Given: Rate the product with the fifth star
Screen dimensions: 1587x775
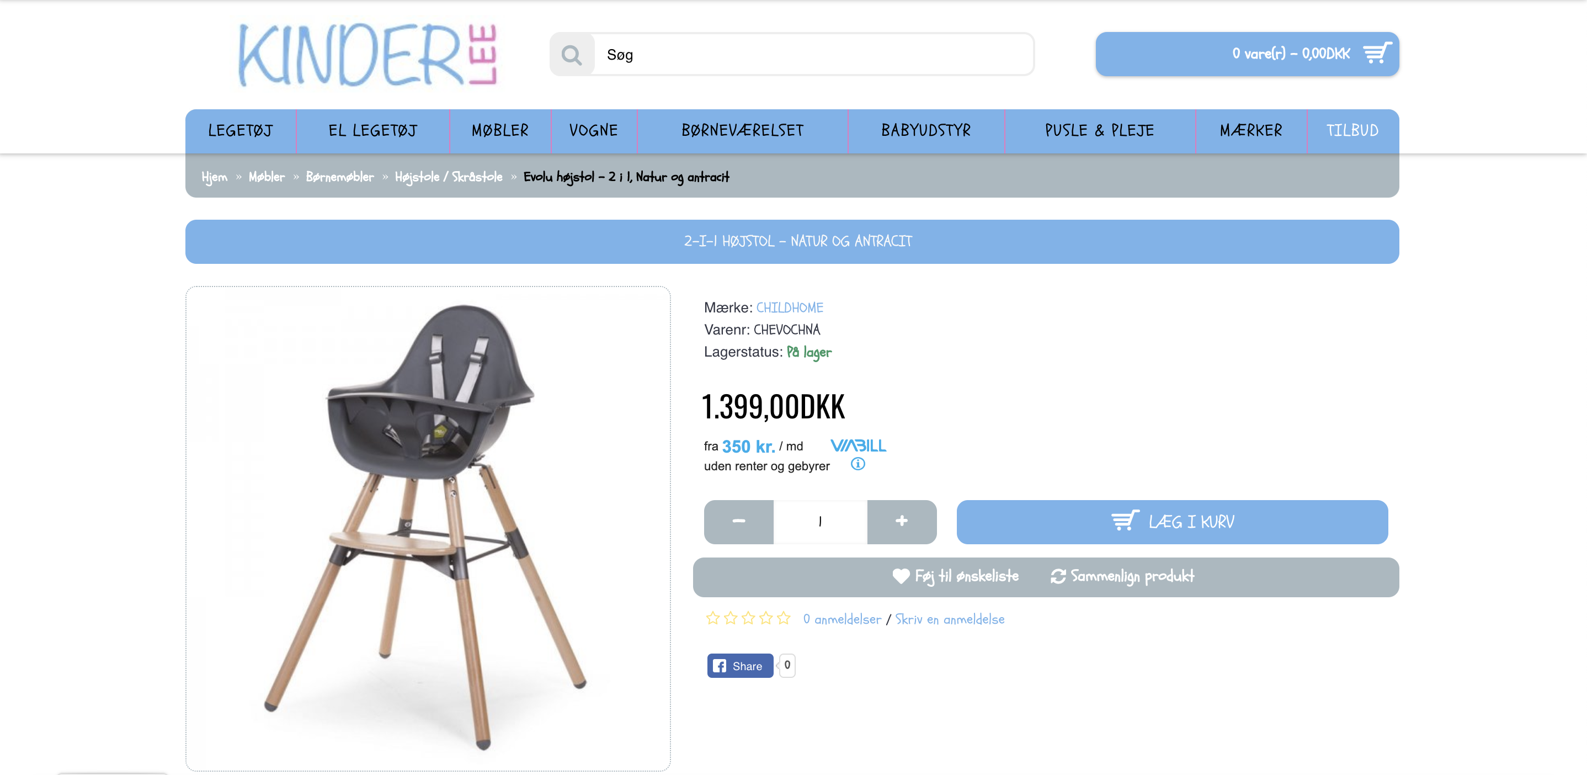Looking at the screenshot, I should click(784, 619).
